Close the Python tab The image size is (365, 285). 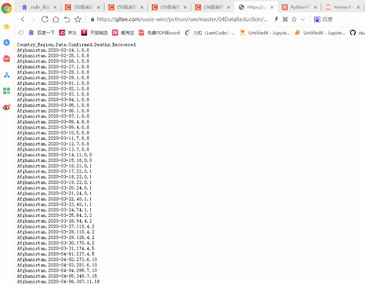pos(315,7)
